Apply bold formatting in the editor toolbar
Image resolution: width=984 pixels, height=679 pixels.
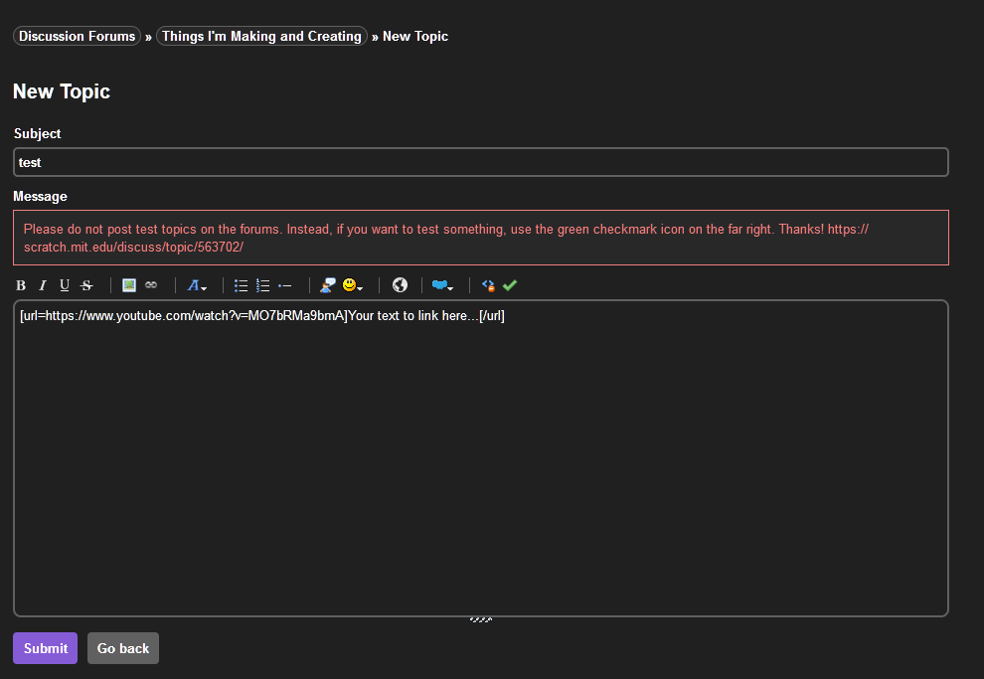click(20, 285)
